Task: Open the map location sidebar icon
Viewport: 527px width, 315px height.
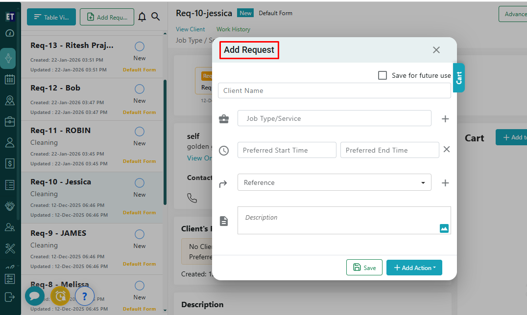Action: pyautogui.click(x=10, y=100)
